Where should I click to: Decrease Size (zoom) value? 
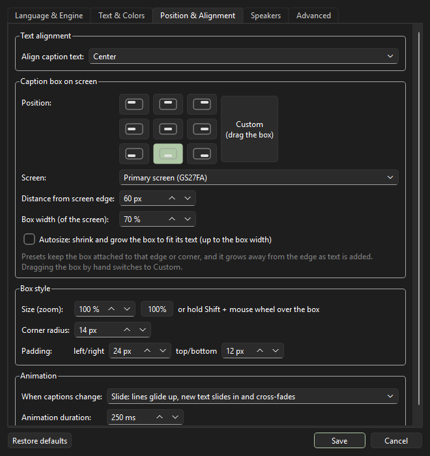(127, 309)
